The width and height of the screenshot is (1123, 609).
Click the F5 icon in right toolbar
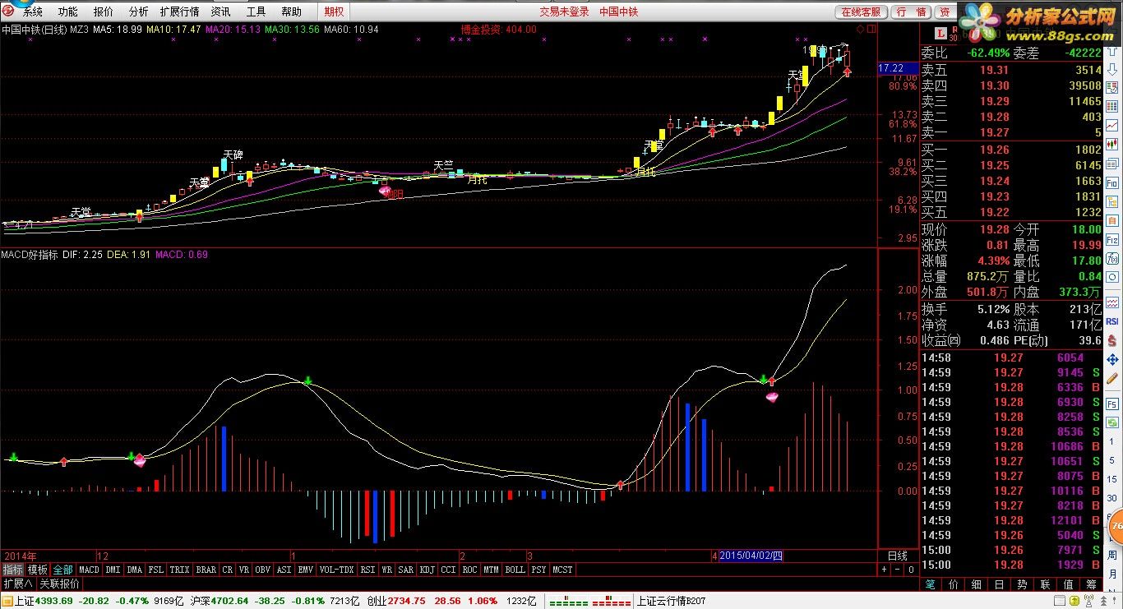[x=1112, y=403]
